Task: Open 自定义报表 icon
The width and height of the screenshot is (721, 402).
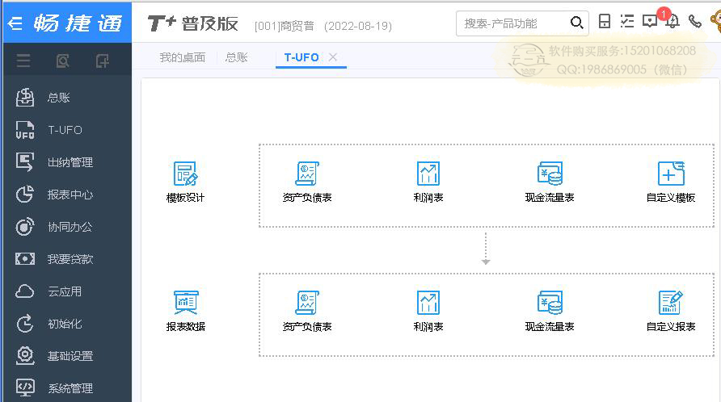Action: [671, 311]
